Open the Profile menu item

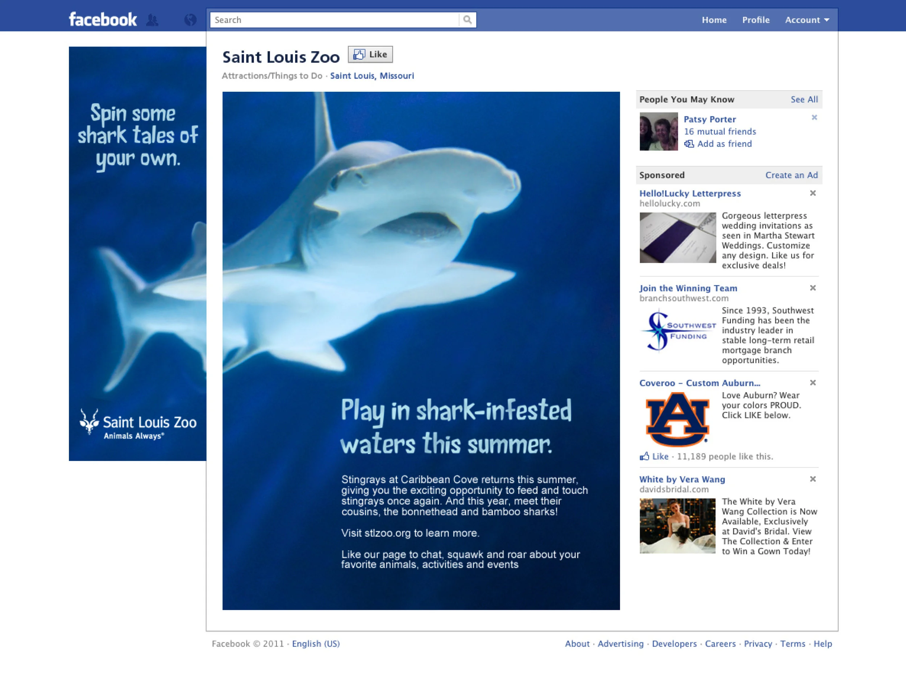pos(756,20)
